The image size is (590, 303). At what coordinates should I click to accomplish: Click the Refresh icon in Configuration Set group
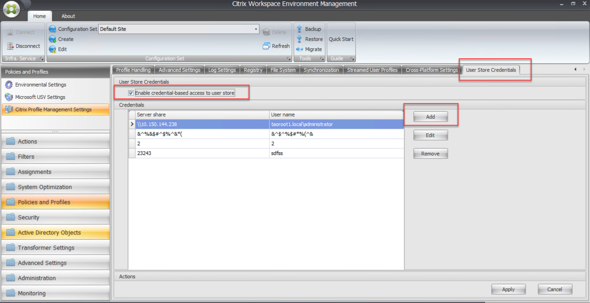267,46
